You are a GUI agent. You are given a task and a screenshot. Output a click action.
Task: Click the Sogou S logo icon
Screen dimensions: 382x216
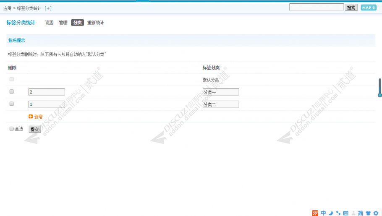pos(315,213)
